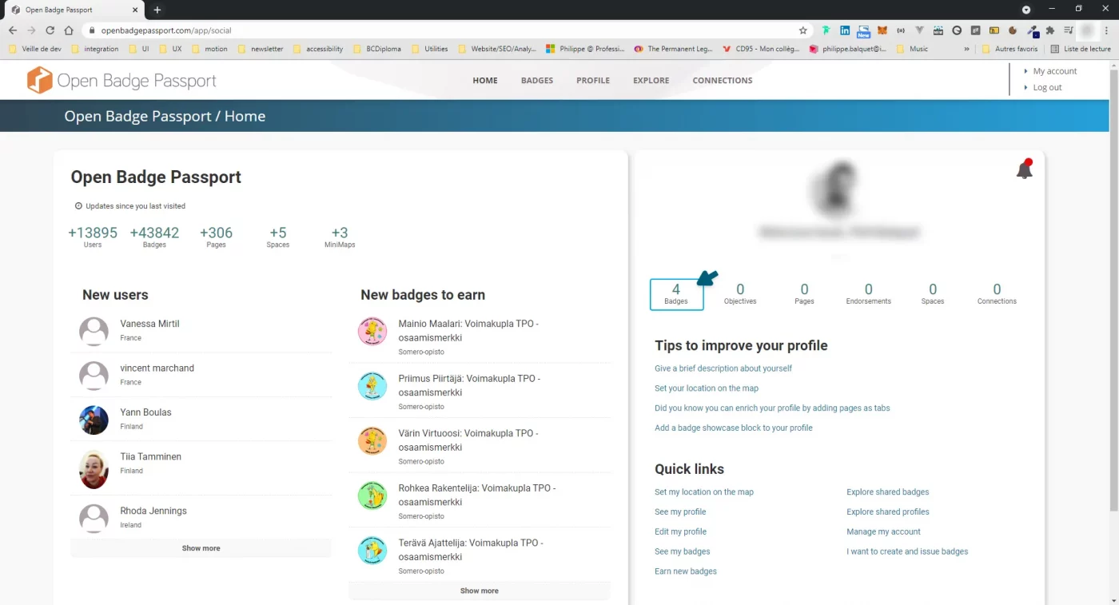Expand new users with Show more
The image size is (1119, 605).
[x=201, y=548]
